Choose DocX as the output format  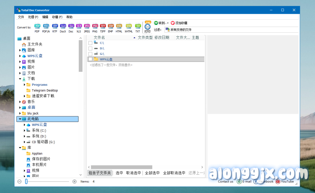[63, 27]
